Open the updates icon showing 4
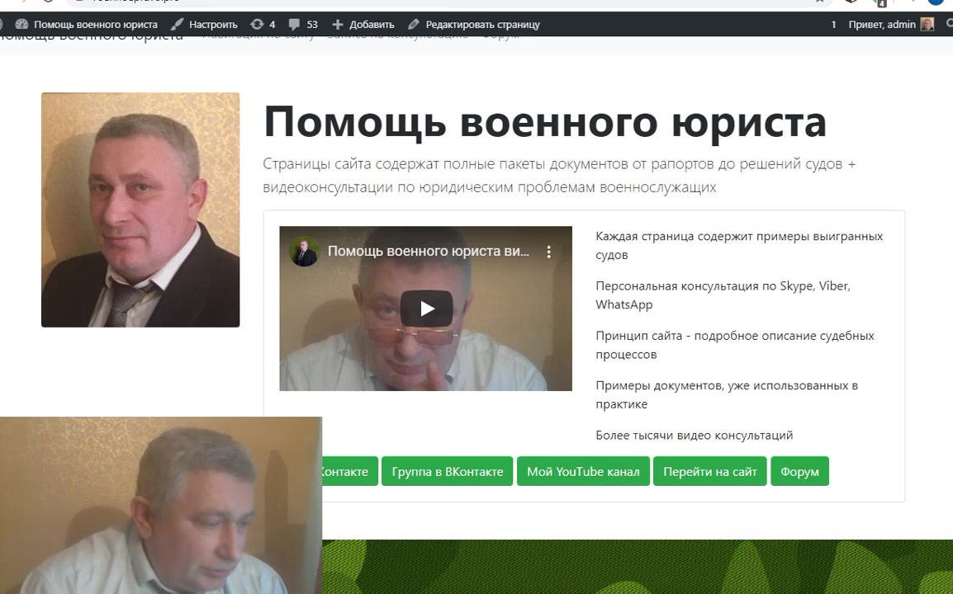 (x=257, y=25)
